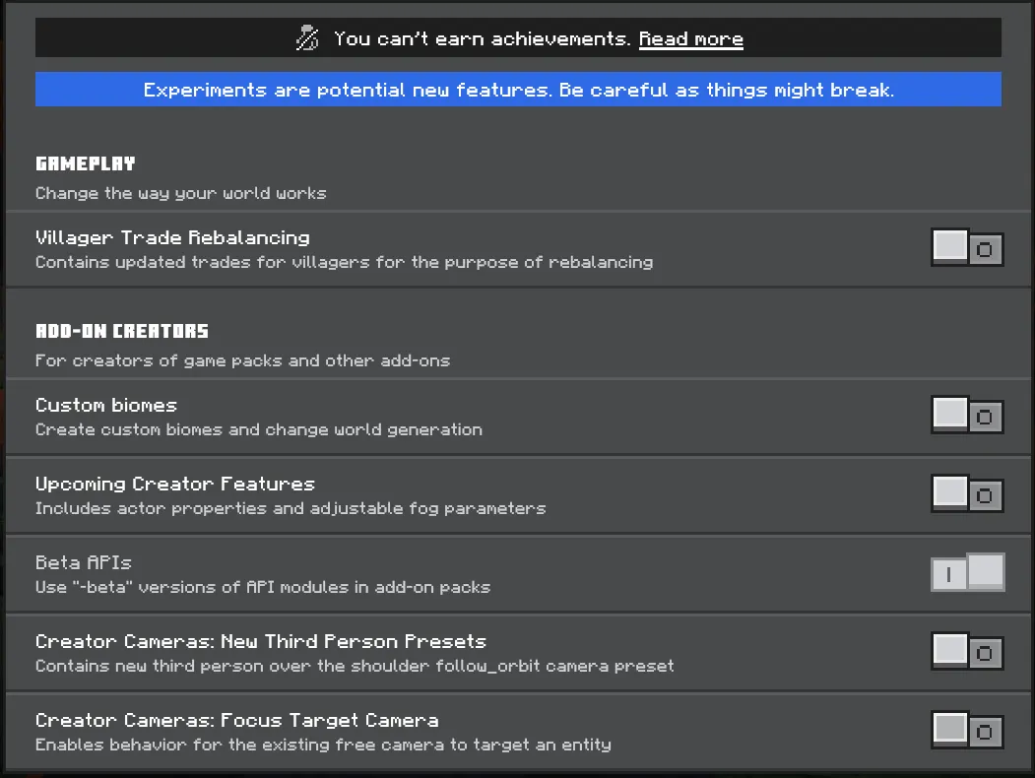Image resolution: width=1035 pixels, height=778 pixels.
Task: Click 'Create custom biomes and change world generation' text
Action: (259, 429)
